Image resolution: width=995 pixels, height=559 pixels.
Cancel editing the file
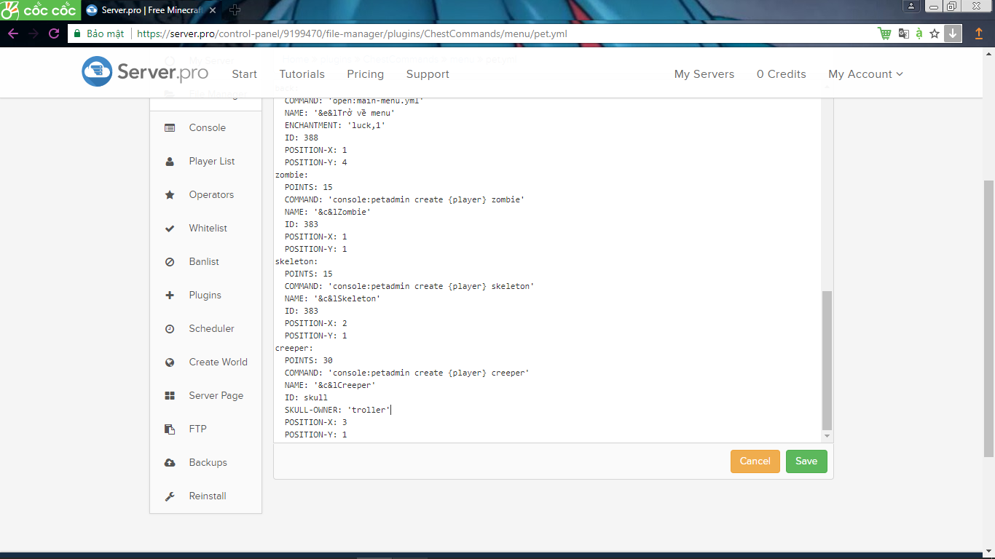tap(755, 461)
